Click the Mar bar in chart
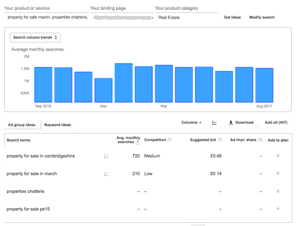296x226 pixels. [163, 84]
